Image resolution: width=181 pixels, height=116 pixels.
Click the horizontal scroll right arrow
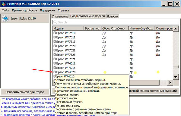click(170, 82)
